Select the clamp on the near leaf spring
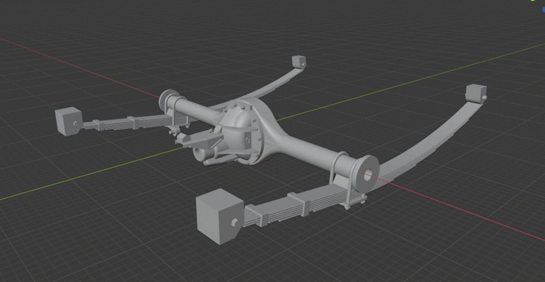This screenshot has height=282, width=545. coord(255,214)
